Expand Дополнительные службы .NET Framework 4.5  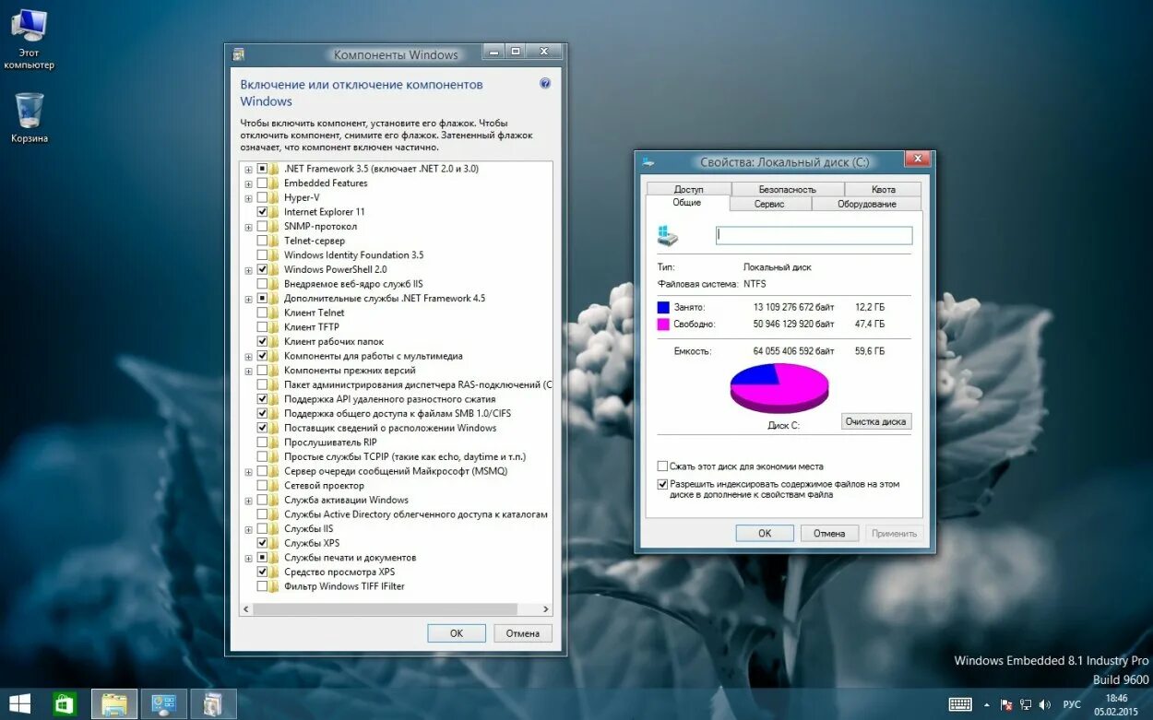248,299
